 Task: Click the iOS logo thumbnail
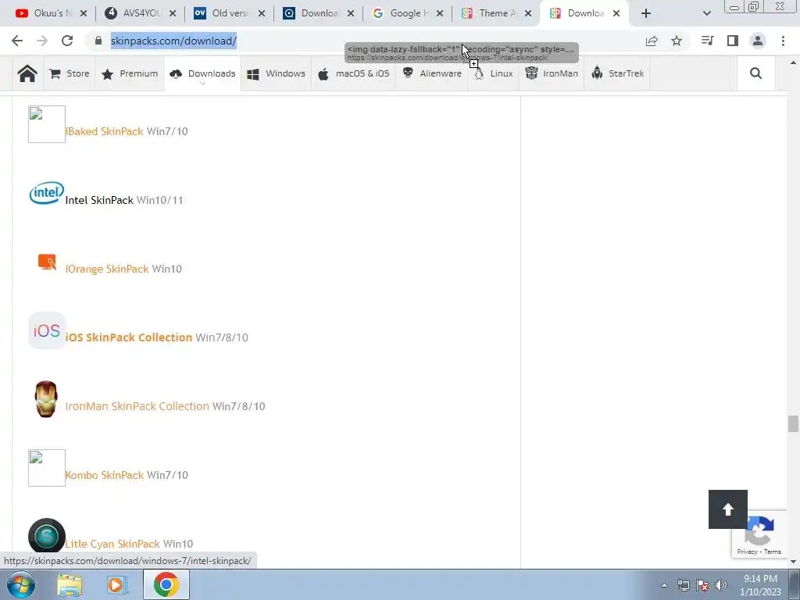pos(46,330)
